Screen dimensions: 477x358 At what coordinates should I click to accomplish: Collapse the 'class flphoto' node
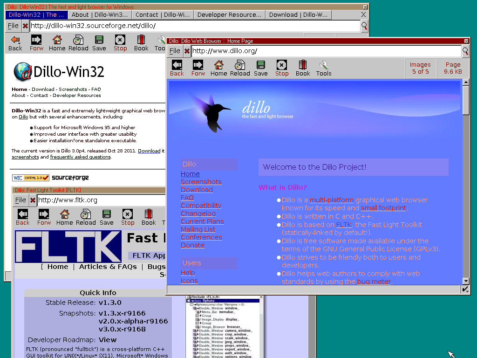pos(192,301)
